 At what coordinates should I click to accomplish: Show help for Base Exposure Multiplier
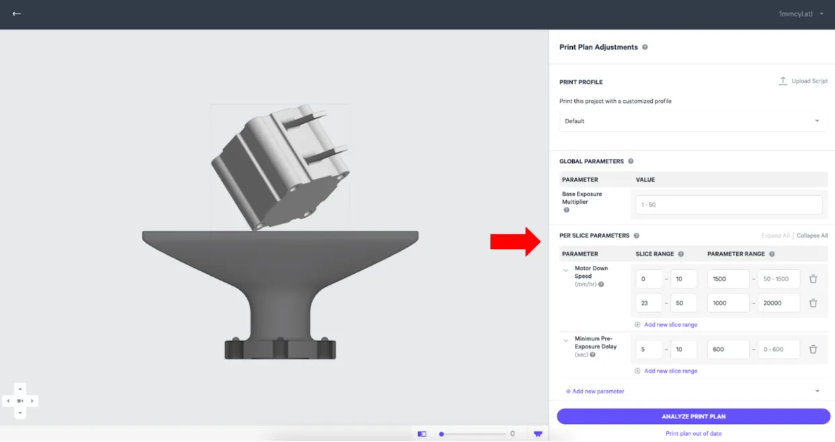(566, 210)
